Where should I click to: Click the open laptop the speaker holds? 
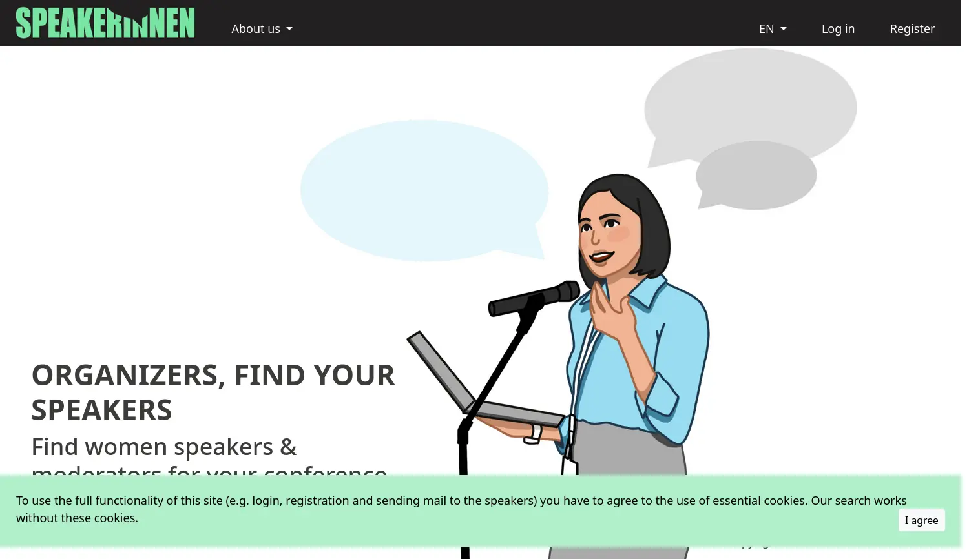(478, 384)
